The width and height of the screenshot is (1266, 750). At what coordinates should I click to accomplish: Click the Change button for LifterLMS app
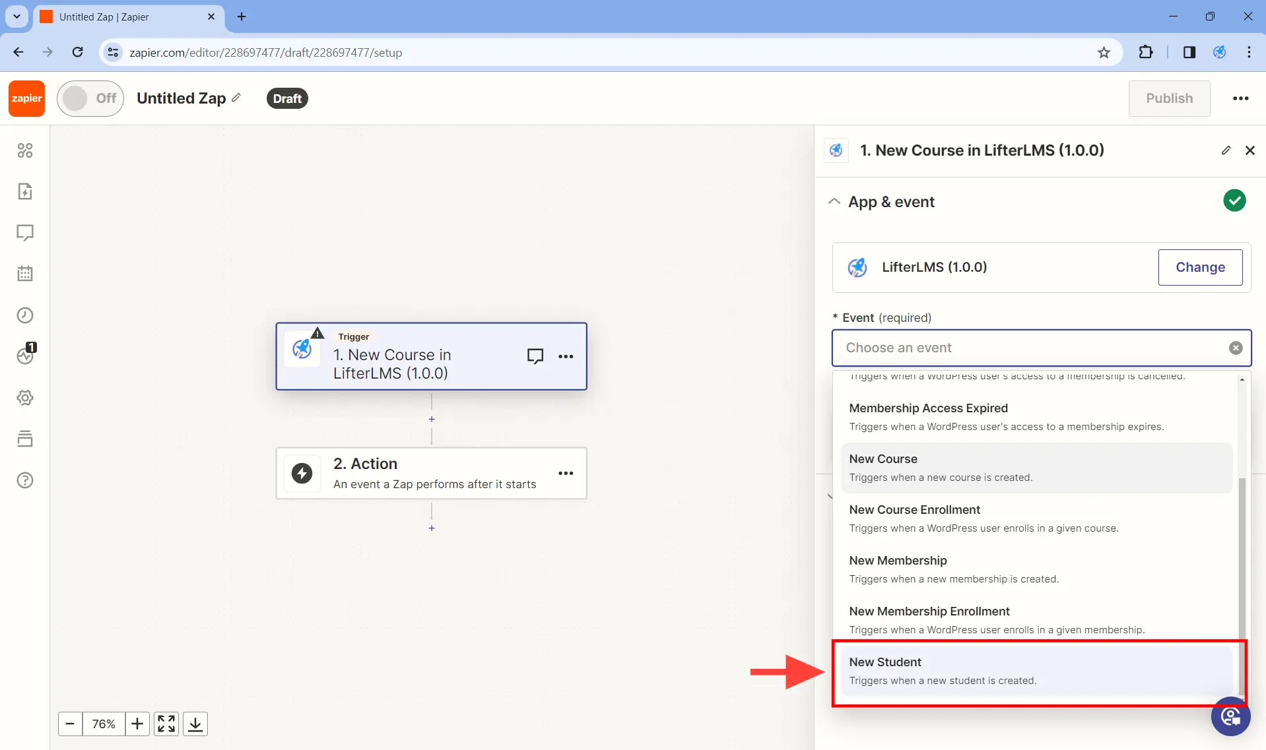click(x=1200, y=267)
